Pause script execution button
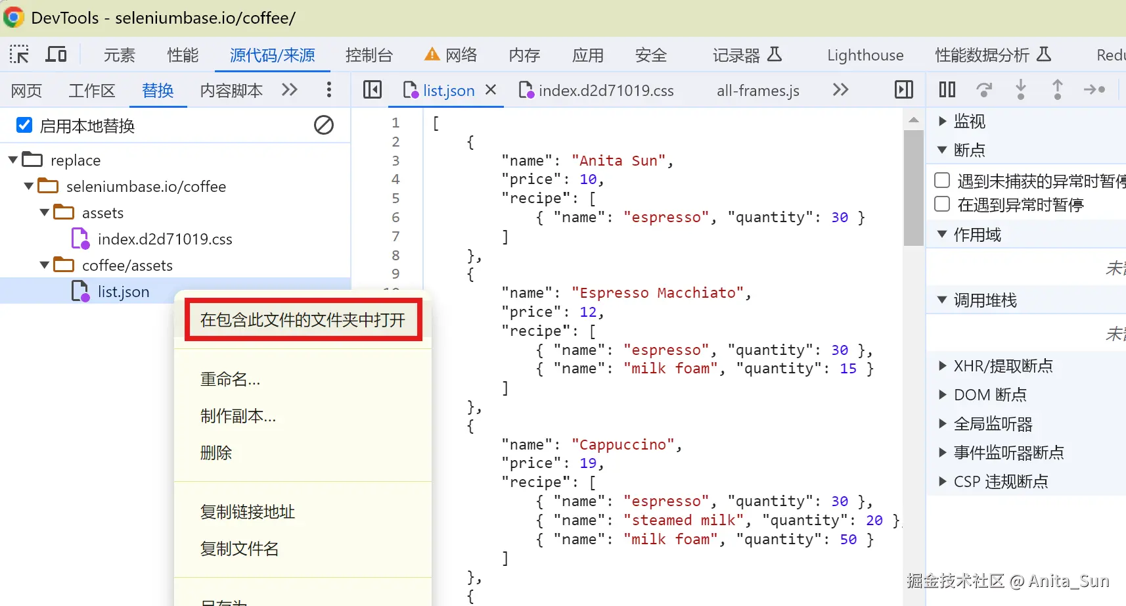The image size is (1126, 606). pos(947,89)
